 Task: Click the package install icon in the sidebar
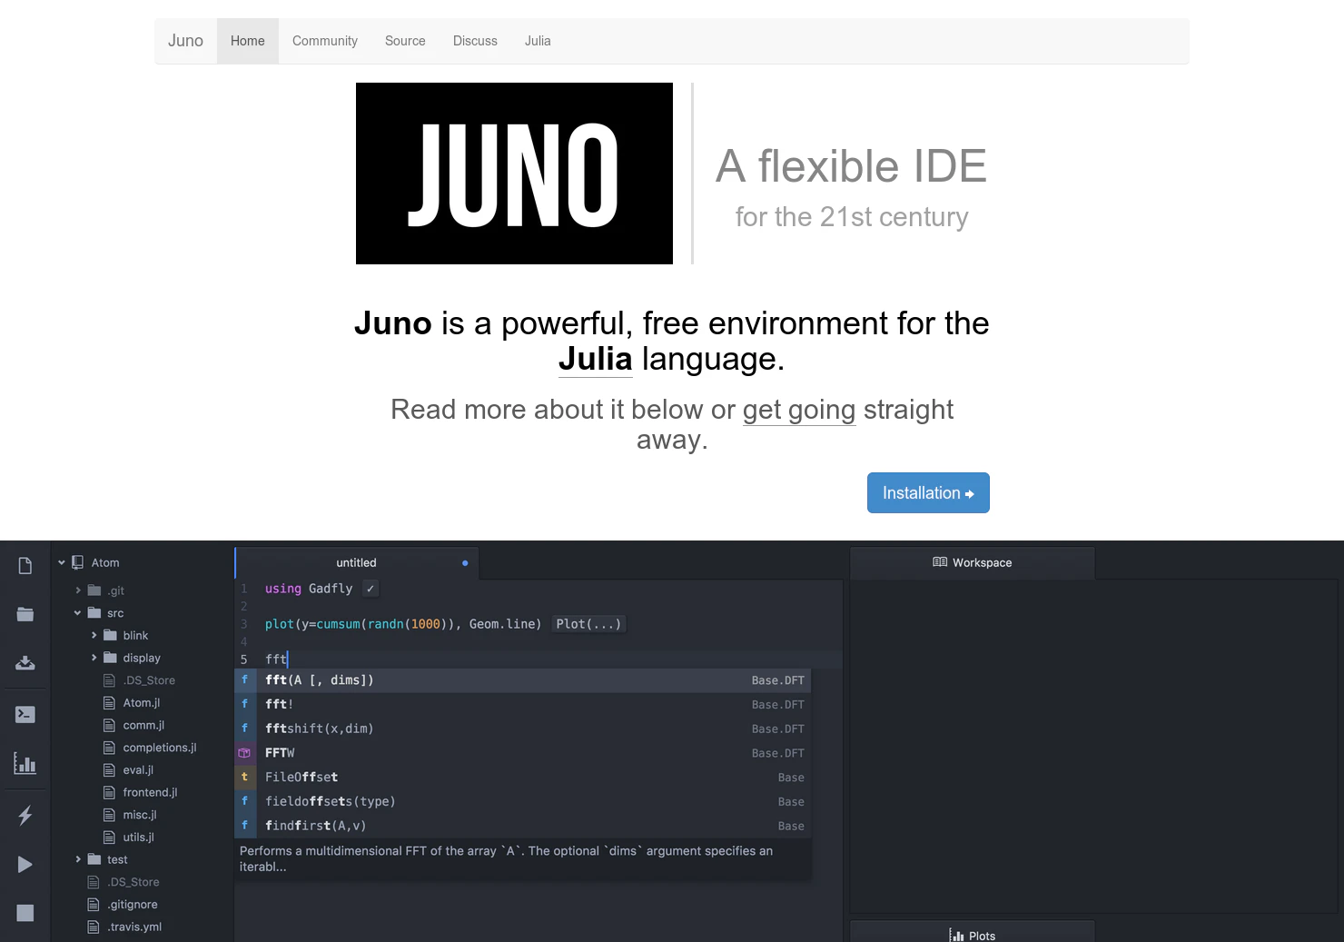(25, 663)
